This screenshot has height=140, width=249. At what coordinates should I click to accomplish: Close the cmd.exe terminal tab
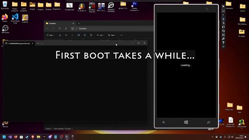coord(32,43)
